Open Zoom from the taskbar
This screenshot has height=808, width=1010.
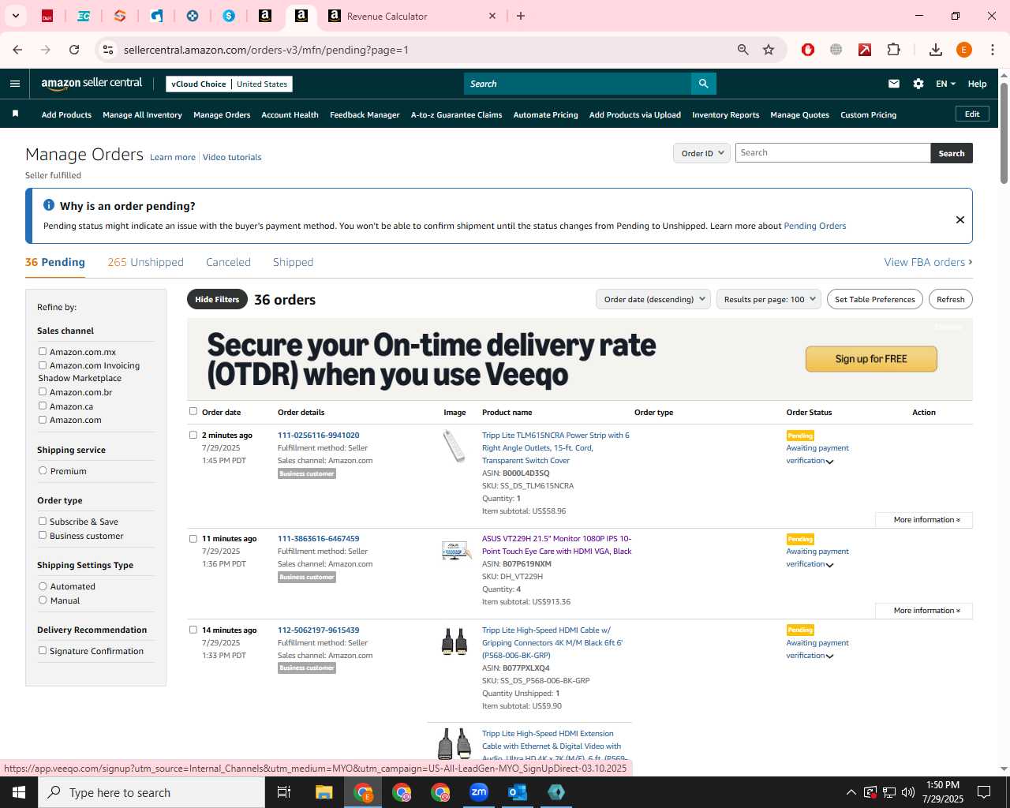(479, 792)
